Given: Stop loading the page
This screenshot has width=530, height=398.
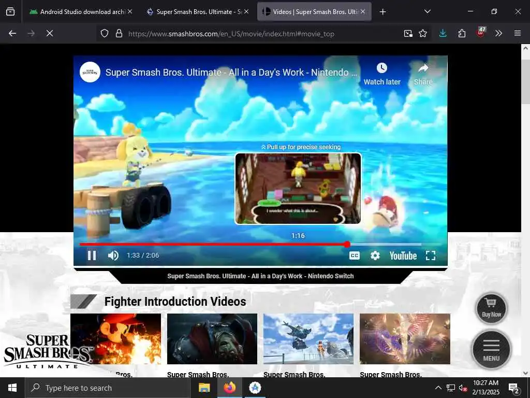Looking at the screenshot, I should [50, 34].
